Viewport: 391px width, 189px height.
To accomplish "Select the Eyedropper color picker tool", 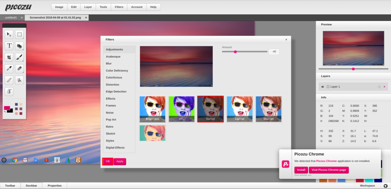I will [x=9, y=69].
